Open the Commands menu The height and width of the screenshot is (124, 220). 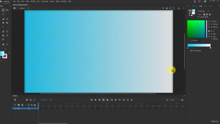(44, 1)
